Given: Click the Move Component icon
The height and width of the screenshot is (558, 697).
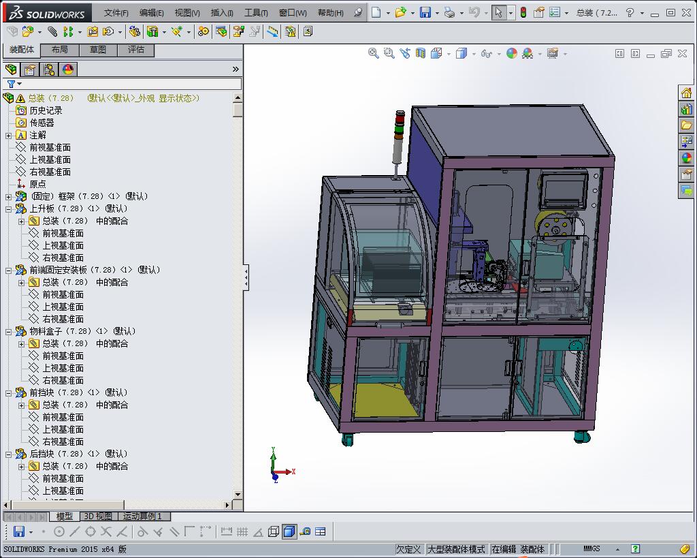Looking at the screenshot, I should coord(108,31).
